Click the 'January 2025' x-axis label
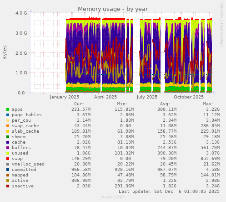226x202 pixels. pyautogui.click(x=65, y=97)
